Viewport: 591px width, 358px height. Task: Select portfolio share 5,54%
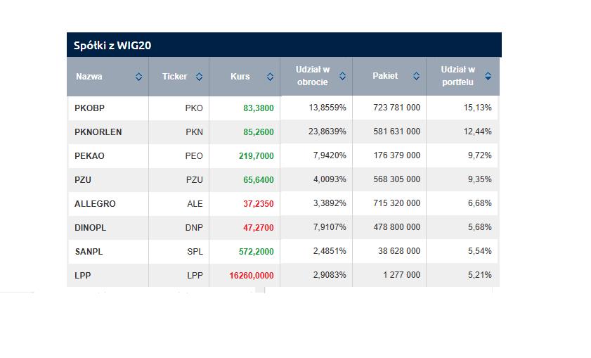[x=480, y=251]
